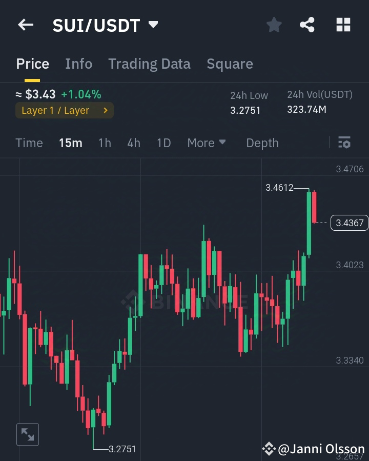
Task: Switch to the Trading Data tab
Action: coord(149,64)
